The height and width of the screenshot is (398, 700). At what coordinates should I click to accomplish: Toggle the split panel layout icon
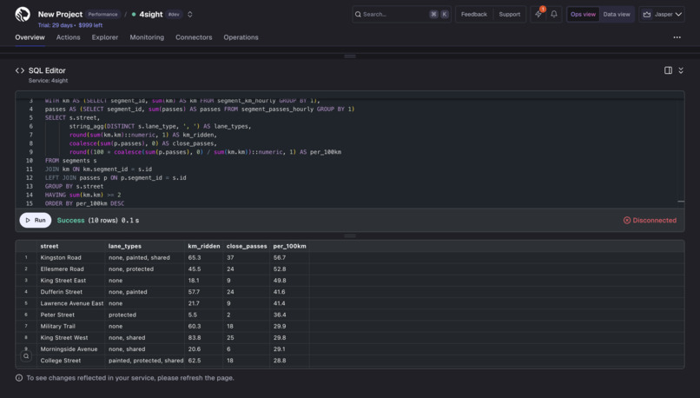[x=669, y=70]
